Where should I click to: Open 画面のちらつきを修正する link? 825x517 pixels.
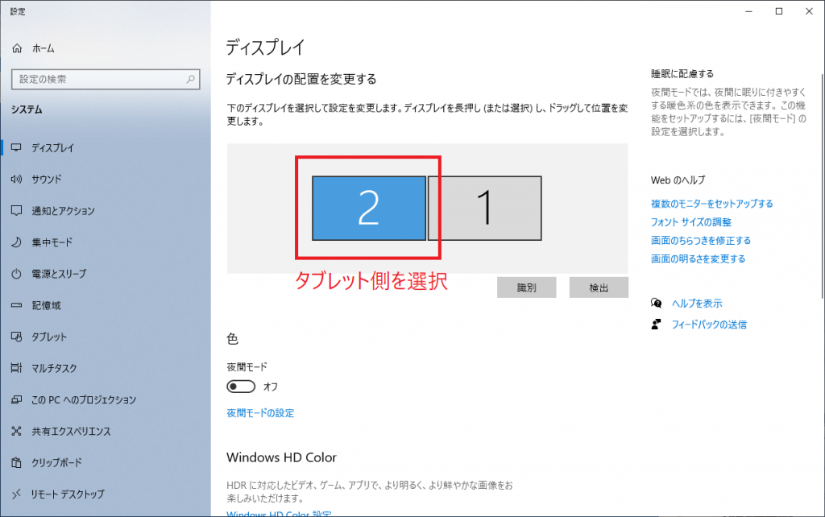(x=701, y=240)
